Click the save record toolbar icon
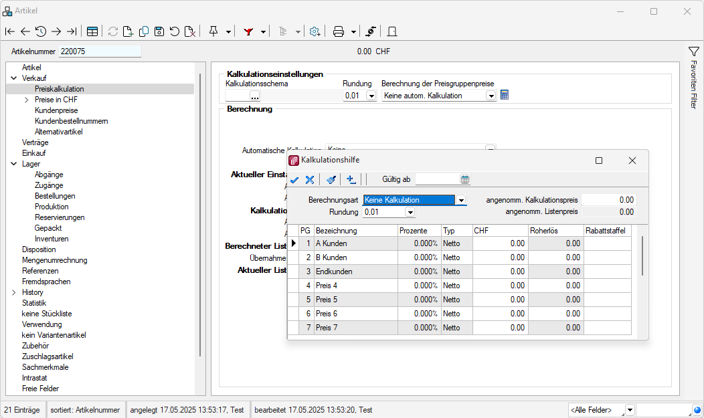This screenshot has width=704, height=418. point(159,31)
